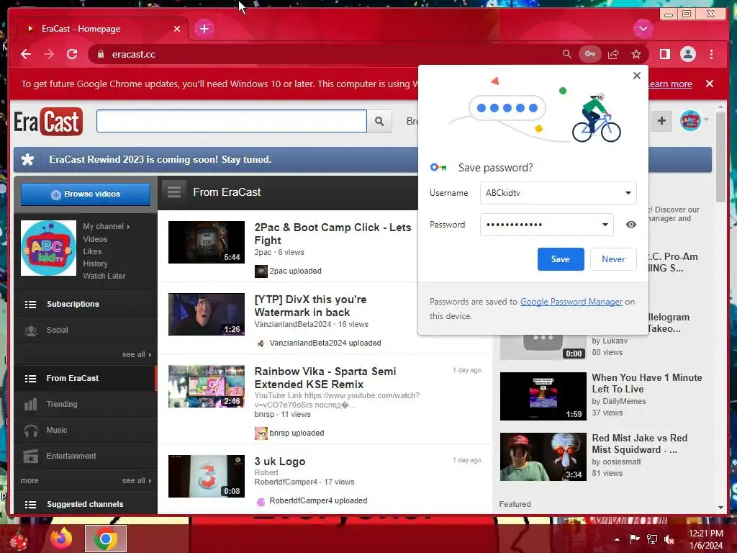
Task: Dismiss the Chrome update warning bar
Action: point(709,84)
